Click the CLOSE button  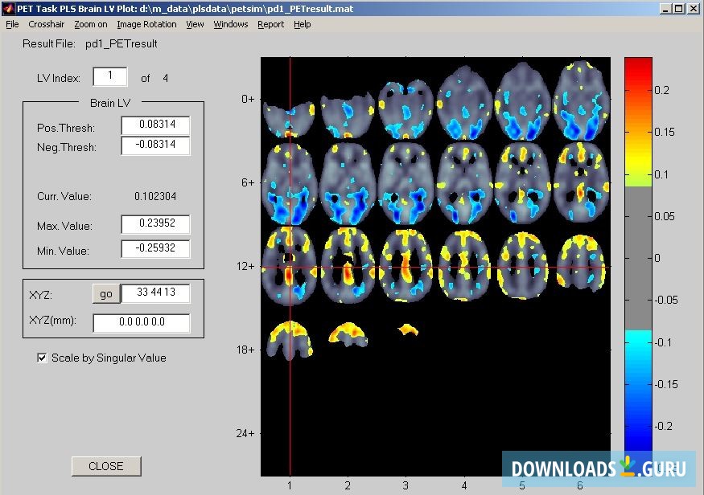[x=106, y=466]
